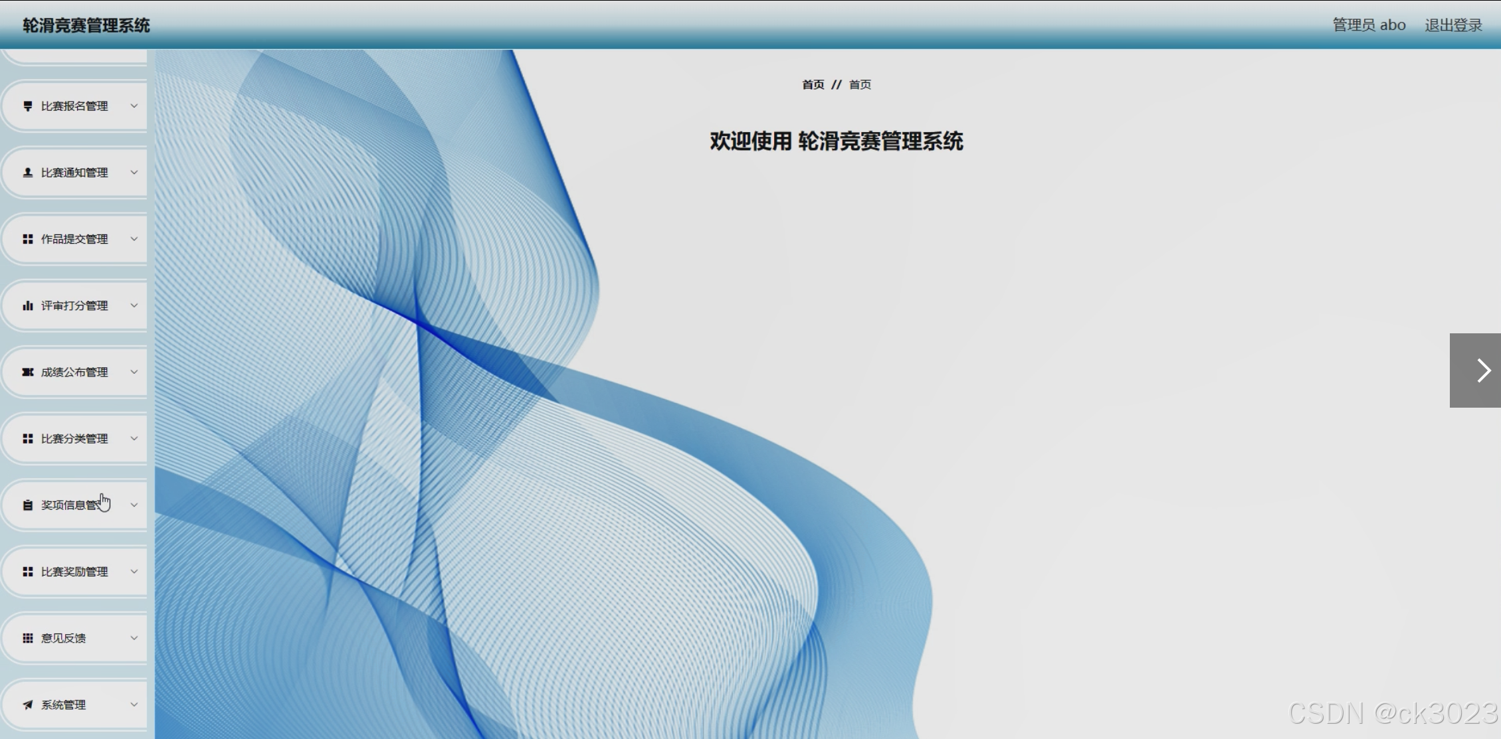The height and width of the screenshot is (739, 1501).
Task: Expand the 比赛分类管理 chevron arrow
Action: [134, 438]
